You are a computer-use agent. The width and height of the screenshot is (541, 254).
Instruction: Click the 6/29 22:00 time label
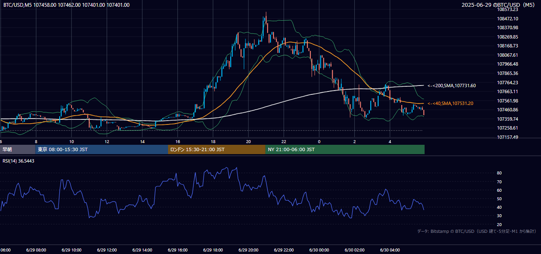click(284, 250)
